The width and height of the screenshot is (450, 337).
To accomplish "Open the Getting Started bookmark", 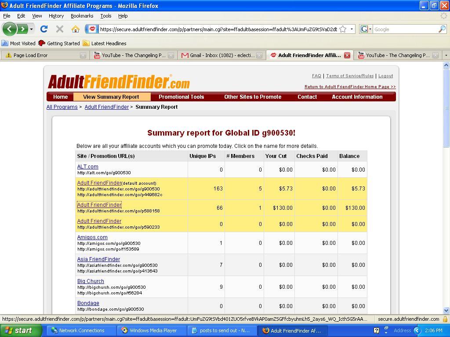I will tap(59, 43).
